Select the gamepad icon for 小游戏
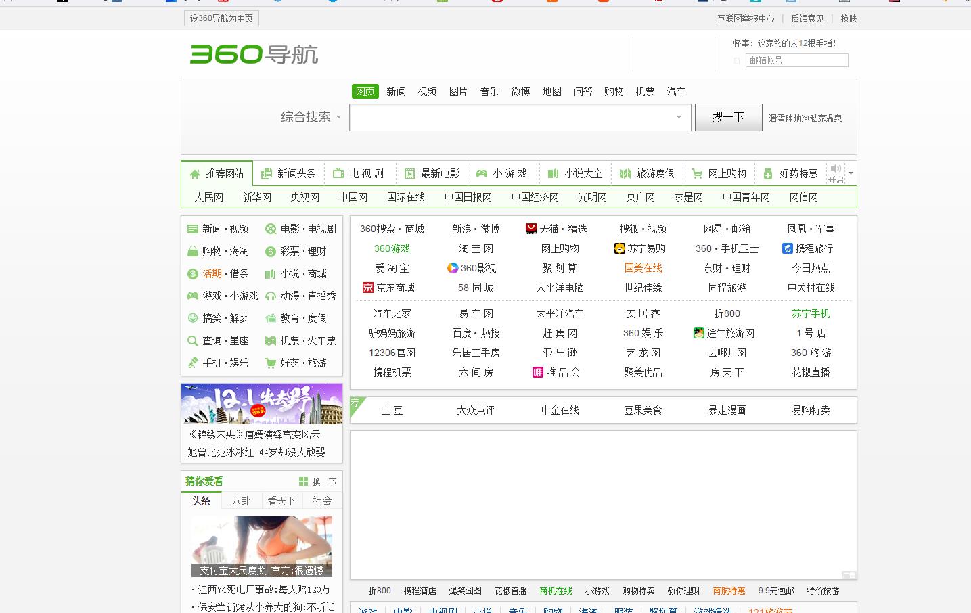Viewport: 971px width, 613px height. [x=480, y=173]
